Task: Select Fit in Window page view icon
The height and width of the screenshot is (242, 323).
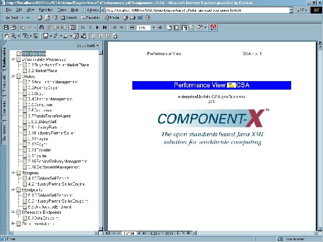Action: (x=177, y=27)
